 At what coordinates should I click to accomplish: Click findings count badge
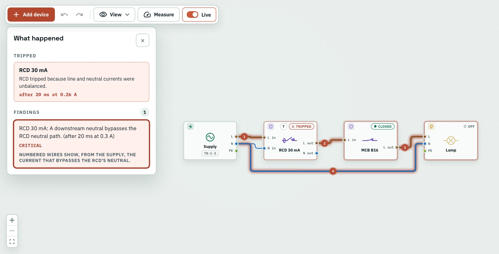[x=145, y=112]
